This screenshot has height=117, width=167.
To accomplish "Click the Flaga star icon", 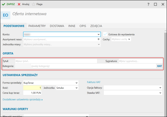I will pos(33,4).
